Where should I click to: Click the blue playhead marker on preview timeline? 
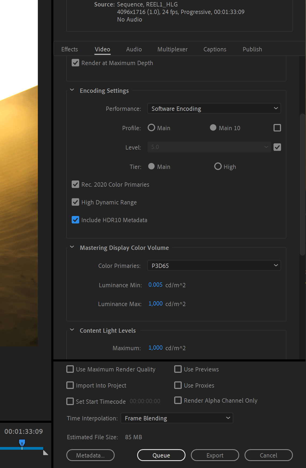point(22,443)
